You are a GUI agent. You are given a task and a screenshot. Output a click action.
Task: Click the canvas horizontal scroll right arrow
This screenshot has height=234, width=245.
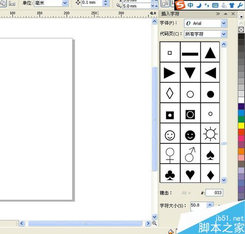pos(148,223)
